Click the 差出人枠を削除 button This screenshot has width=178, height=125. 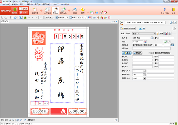click(x=128, y=28)
